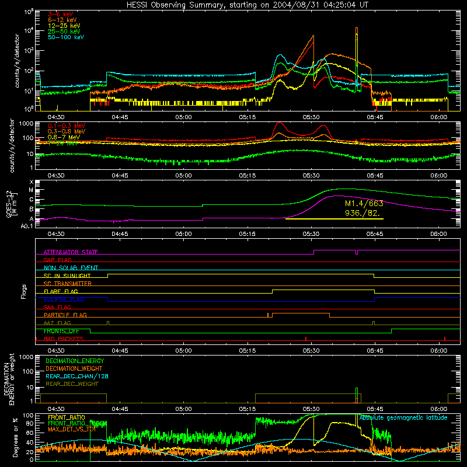This screenshot has width=467, height=467.
Task: Click the 06:00 tick label under the top keV panel
Action: pyautogui.click(x=438, y=117)
